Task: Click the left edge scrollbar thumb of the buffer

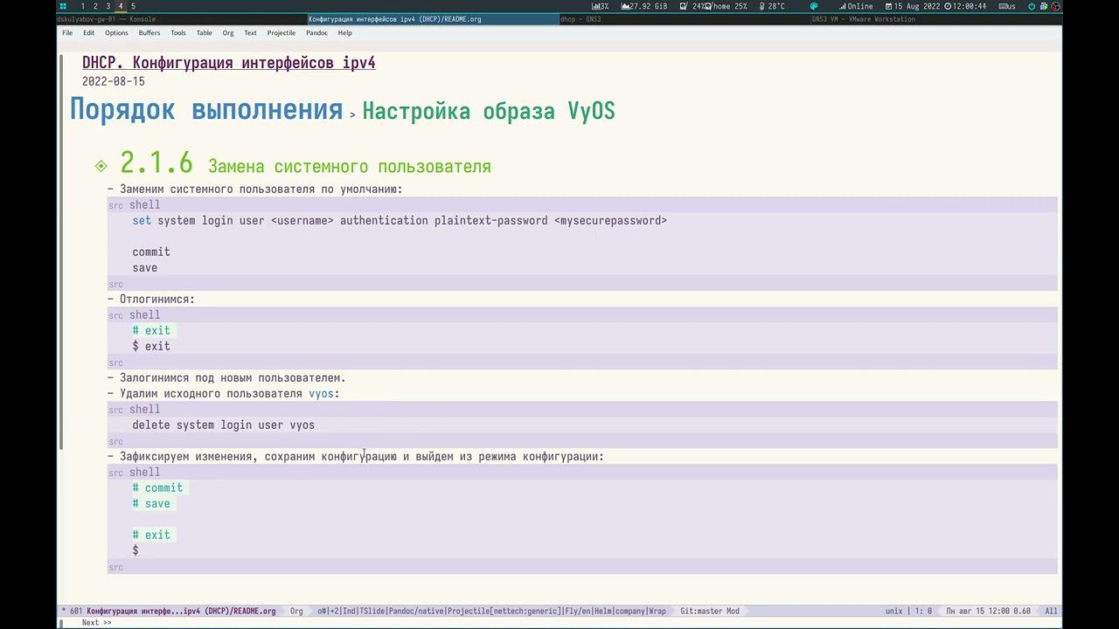Action: [61, 252]
